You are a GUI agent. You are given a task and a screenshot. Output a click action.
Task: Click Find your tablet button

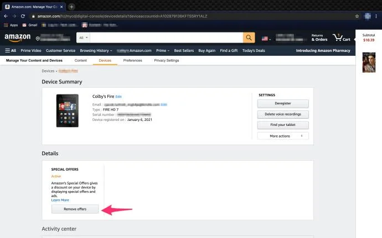click(283, 125)
